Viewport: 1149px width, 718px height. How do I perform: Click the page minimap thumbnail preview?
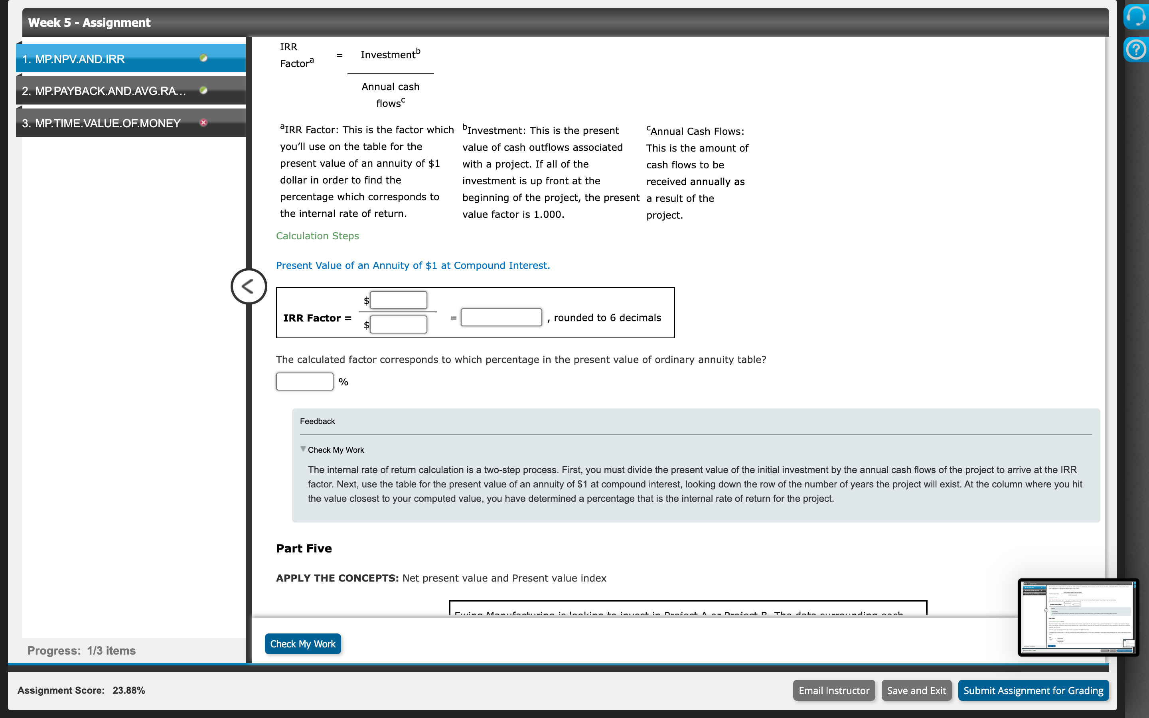click(x=1077, y=617)
